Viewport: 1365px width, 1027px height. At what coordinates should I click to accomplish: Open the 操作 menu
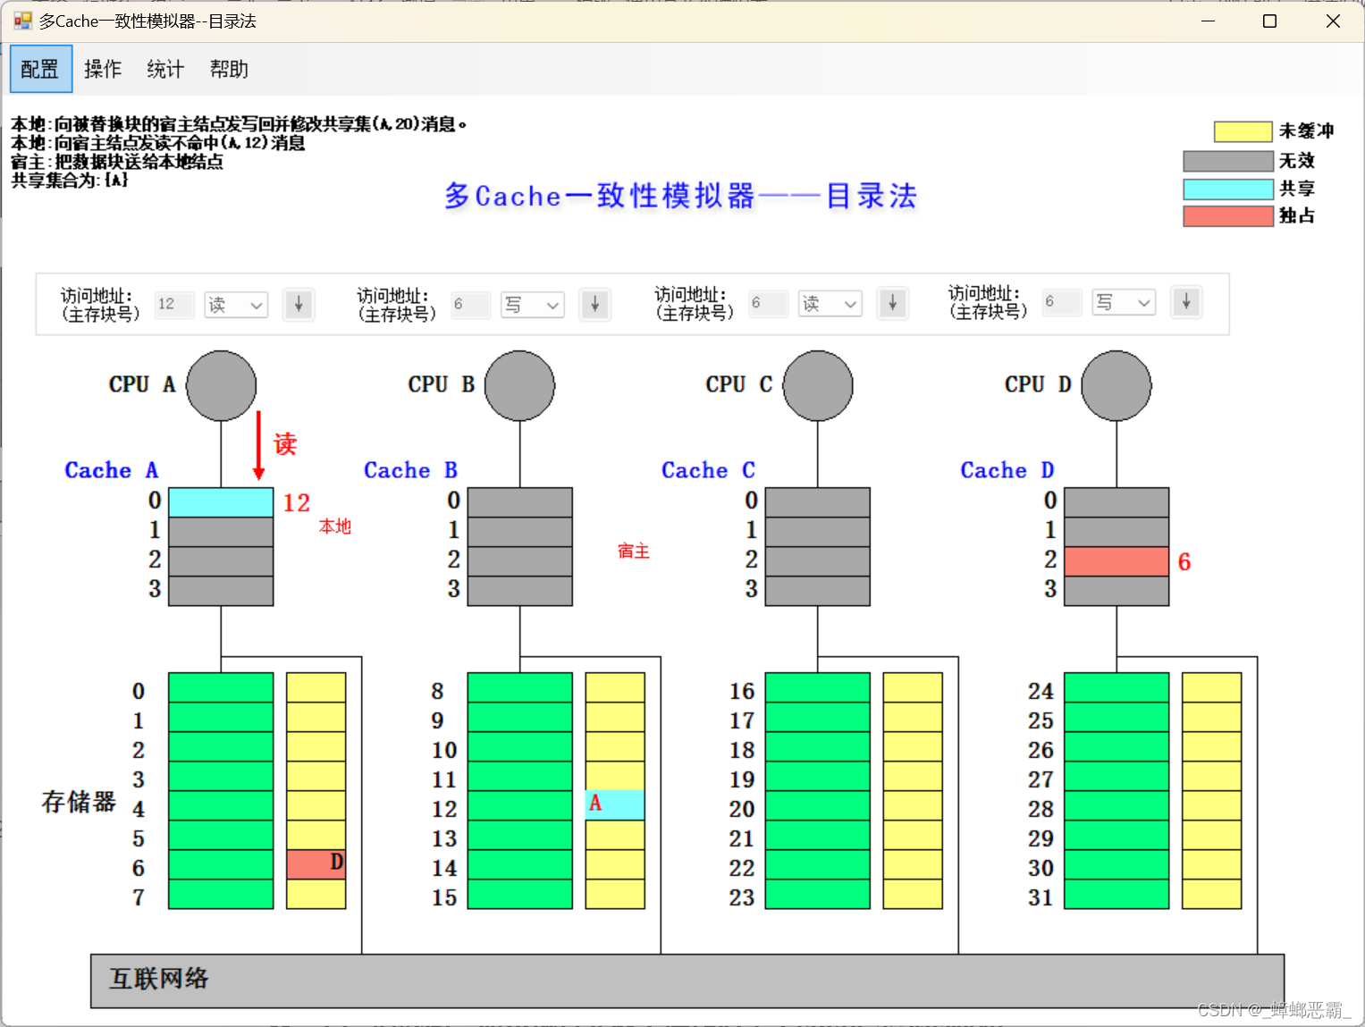(x=103, y=69)
